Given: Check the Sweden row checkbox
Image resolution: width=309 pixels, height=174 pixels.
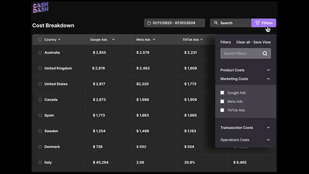Looking at the screenshot, I should tap(40, 131).
